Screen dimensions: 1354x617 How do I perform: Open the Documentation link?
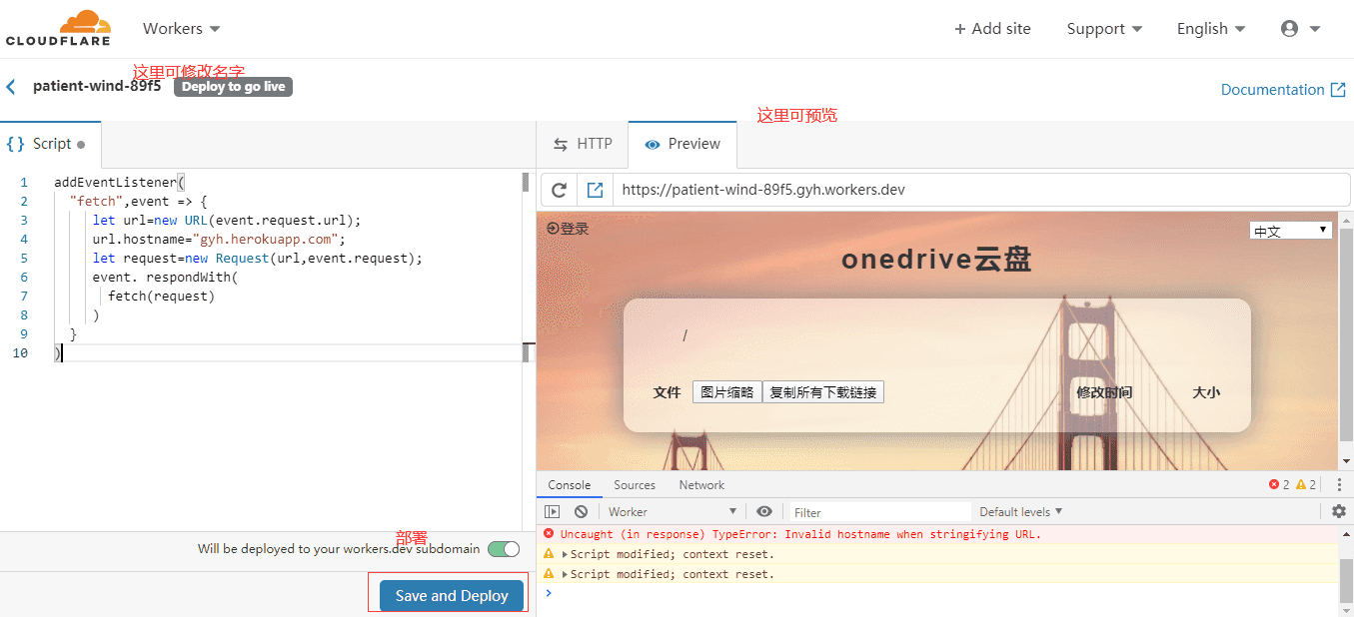pos(1283,90)
